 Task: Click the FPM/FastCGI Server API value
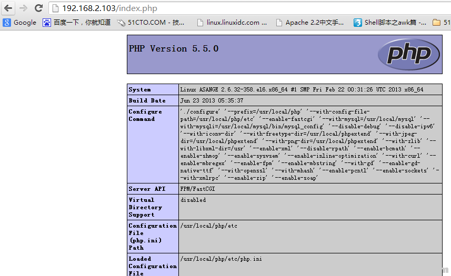197,189
